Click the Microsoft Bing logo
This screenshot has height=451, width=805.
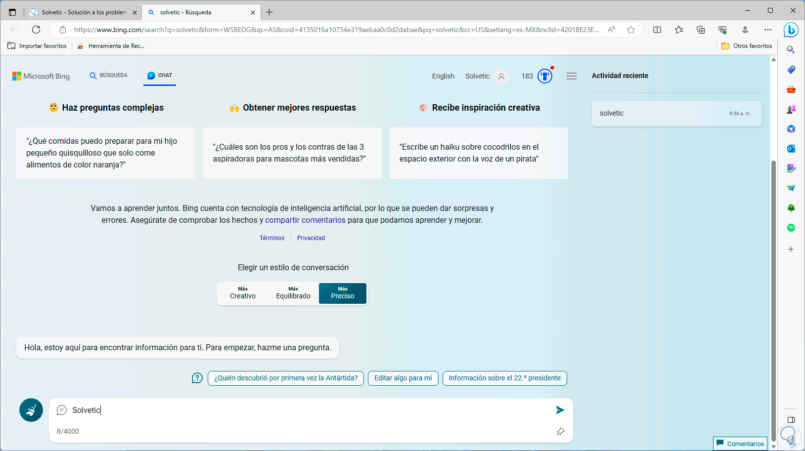click(x=41, y=76)
